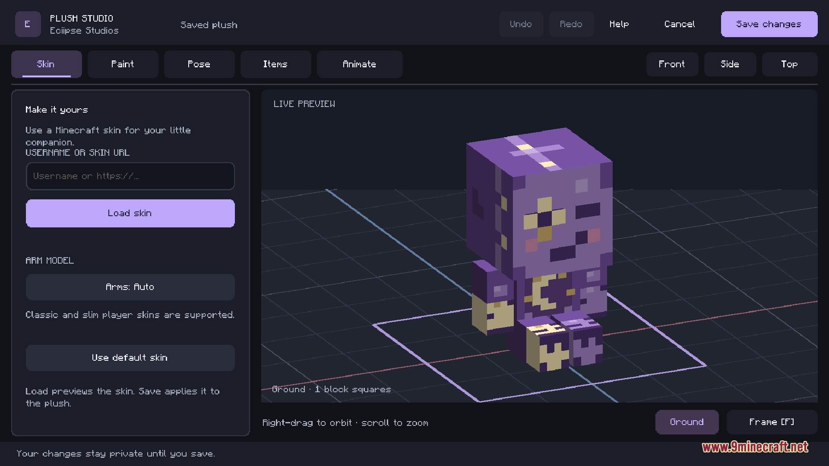The image size is (829, 466).
Task: Open the Help page
Action: 619,24
